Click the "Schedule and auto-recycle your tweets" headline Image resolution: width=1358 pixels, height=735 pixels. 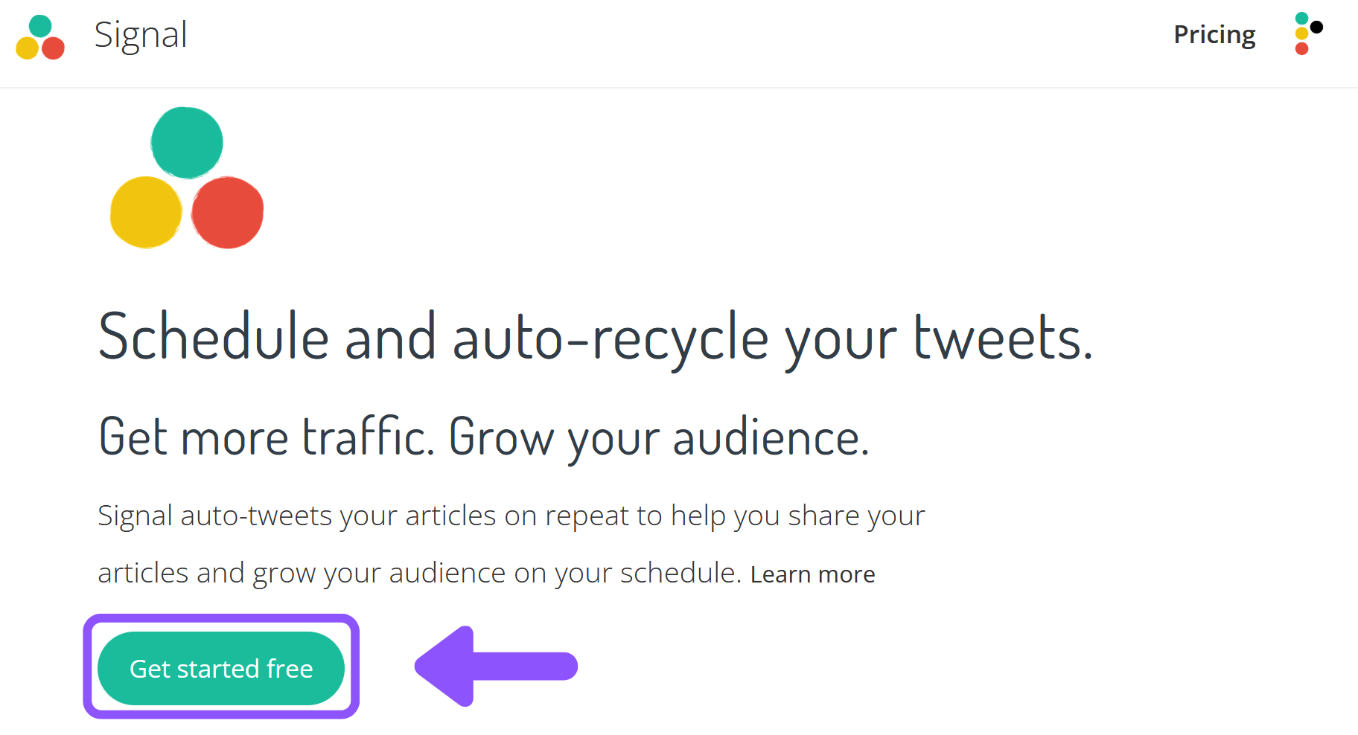click(596, 338)
